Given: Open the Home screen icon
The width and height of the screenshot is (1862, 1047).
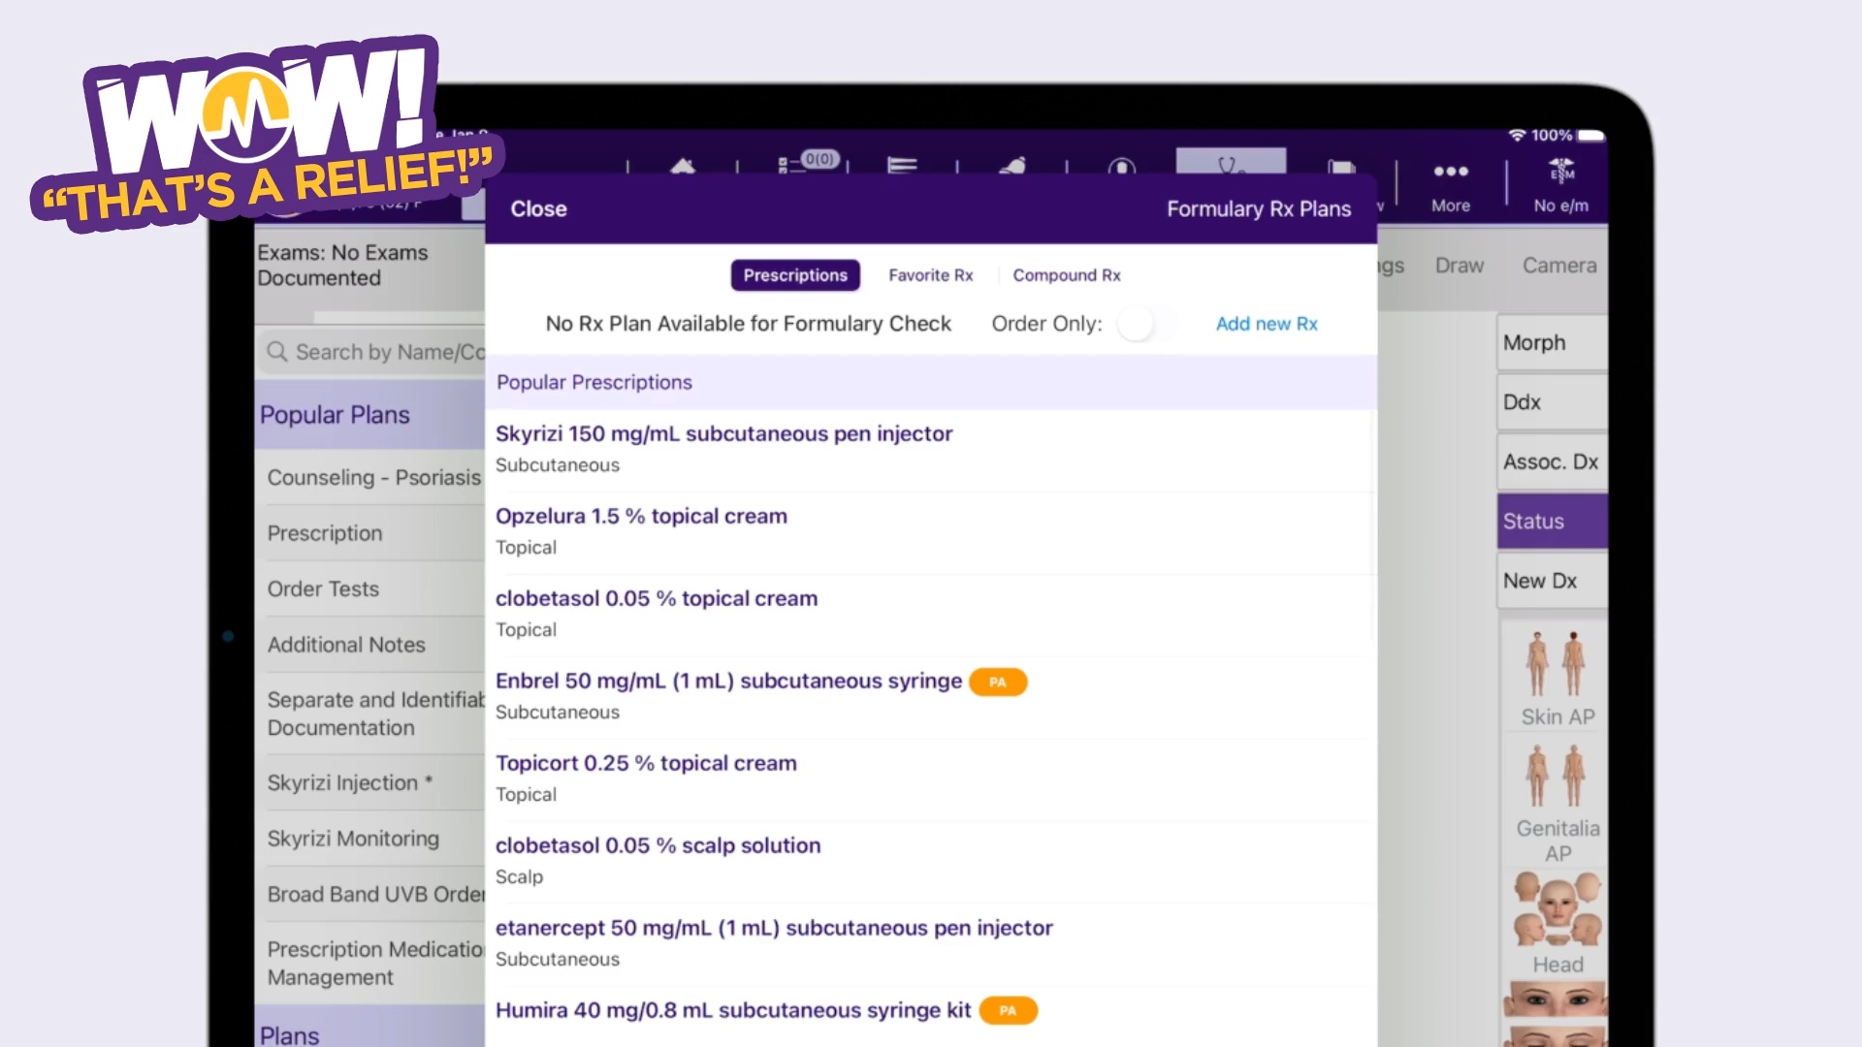Looking at the screenshot, I should click(682, 168).
